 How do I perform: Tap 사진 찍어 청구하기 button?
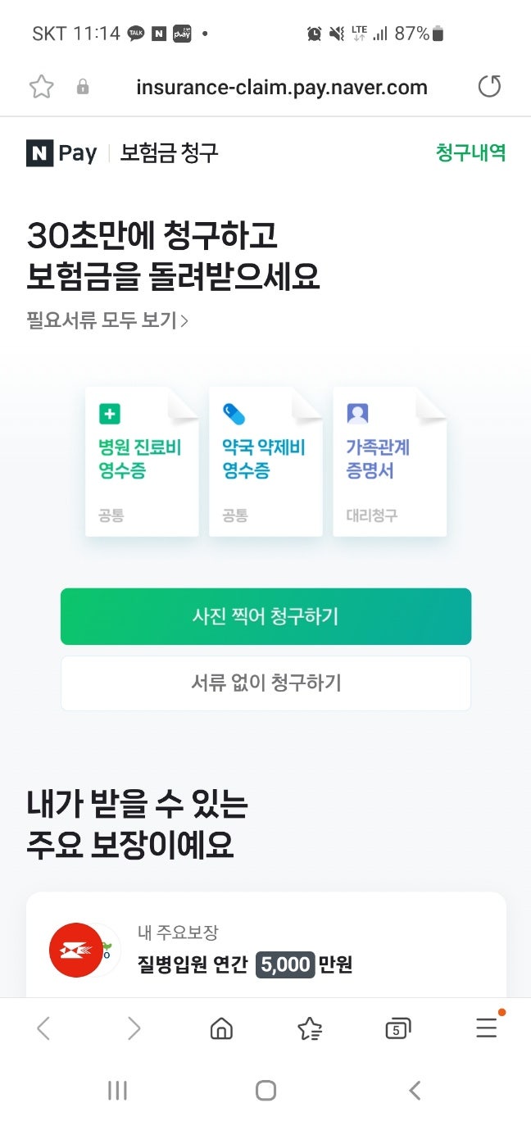265,616
